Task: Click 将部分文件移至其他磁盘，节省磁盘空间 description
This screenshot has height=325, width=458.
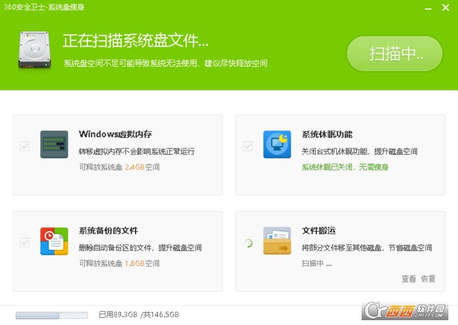Action: point(367,247)
